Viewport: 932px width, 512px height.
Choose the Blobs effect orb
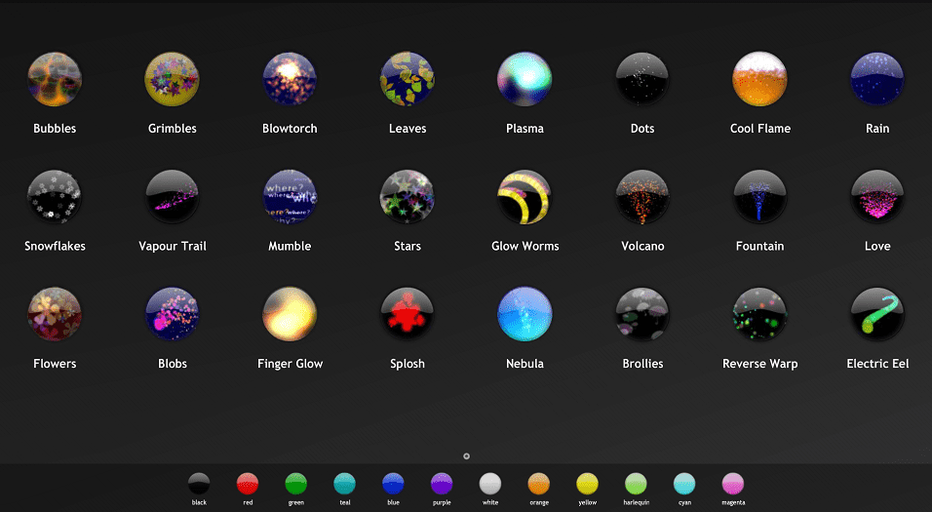click(x=172, y=314)
